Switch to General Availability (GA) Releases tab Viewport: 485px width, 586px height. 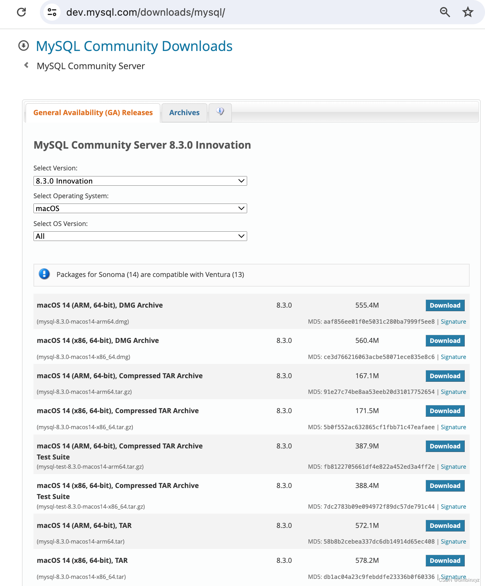click(93, 113)
